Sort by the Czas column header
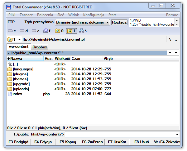 (87, 59)
